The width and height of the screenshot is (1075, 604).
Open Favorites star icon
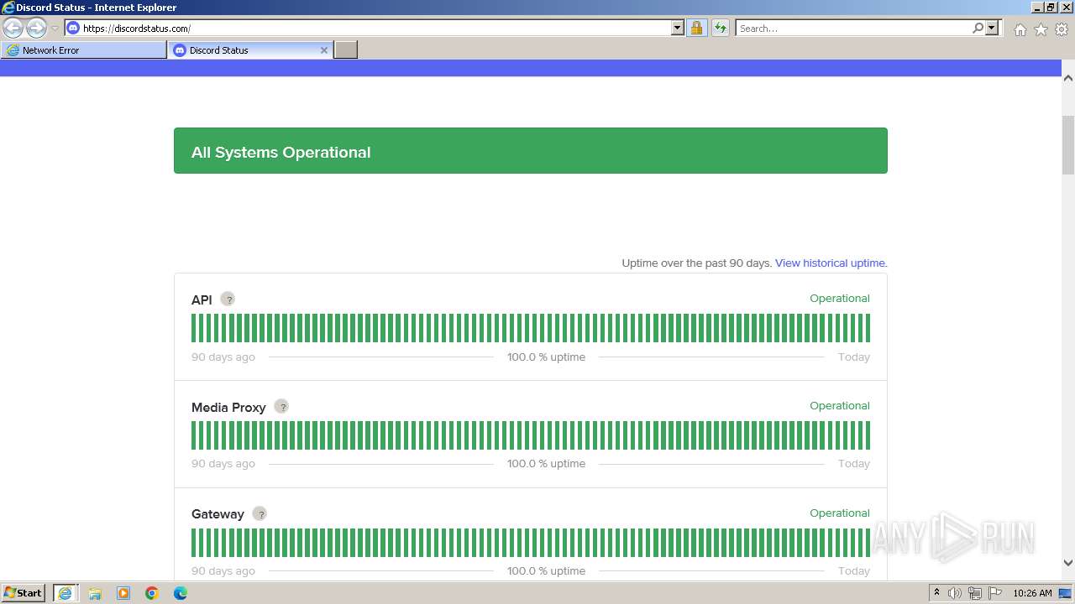(x=1041, y=29)
